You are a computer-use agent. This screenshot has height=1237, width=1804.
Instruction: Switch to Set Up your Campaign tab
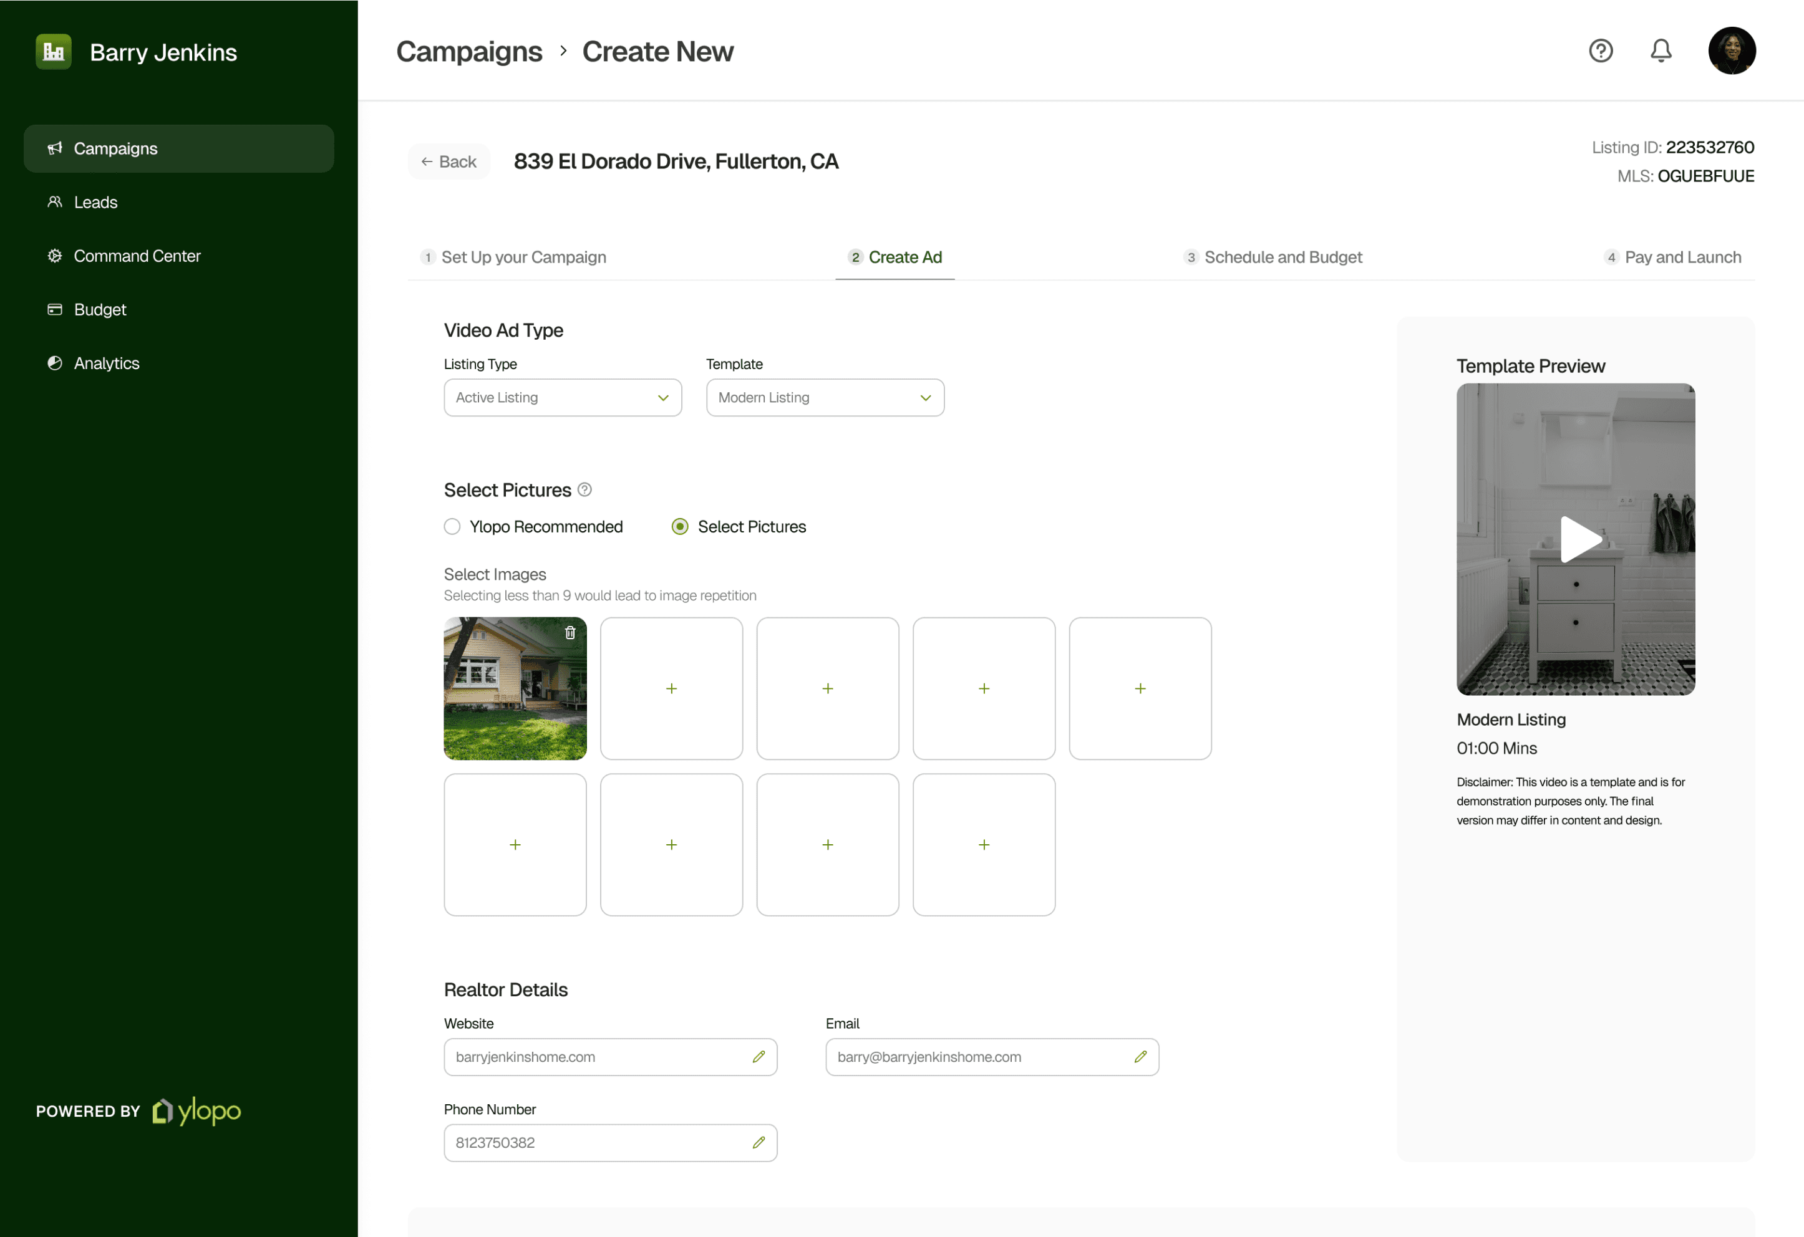513,257
